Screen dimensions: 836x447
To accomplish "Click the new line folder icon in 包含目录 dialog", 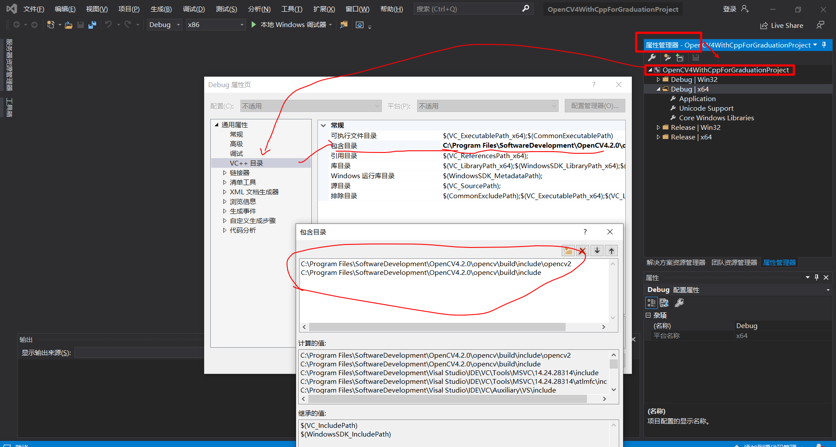I will pyautogui.click(x=568, y=251).
